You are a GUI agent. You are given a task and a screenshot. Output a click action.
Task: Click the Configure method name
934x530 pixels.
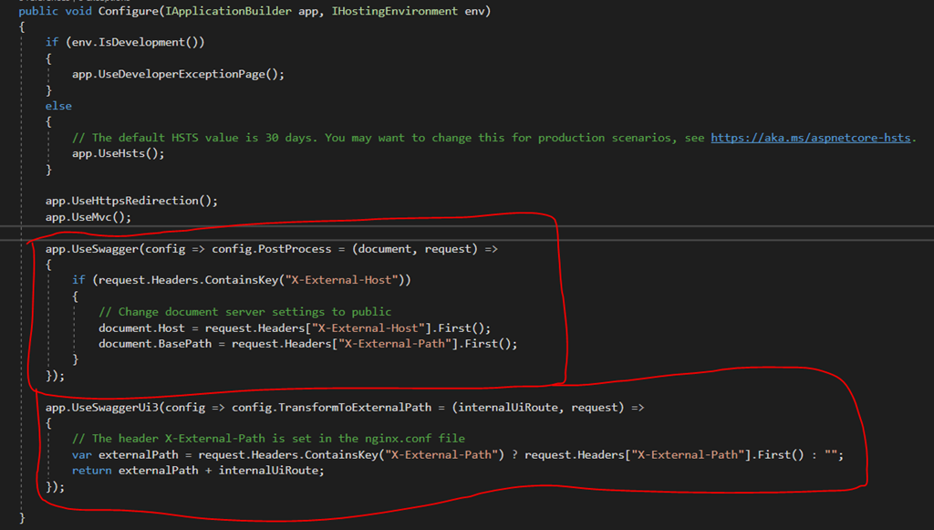pyautogui.click(x=128, y=11)
